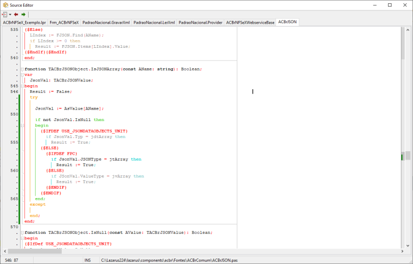
Task: Switch to Frm_ACBrNFSeX tab
Action: [x=64, y=23]
